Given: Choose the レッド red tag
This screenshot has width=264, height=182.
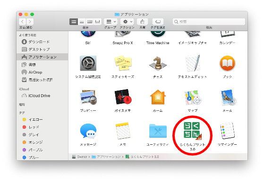Looking at the screenshot, I should [43, 127].
